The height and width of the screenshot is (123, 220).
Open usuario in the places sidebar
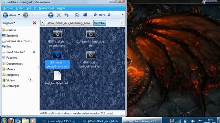click(x=11, y=30)
